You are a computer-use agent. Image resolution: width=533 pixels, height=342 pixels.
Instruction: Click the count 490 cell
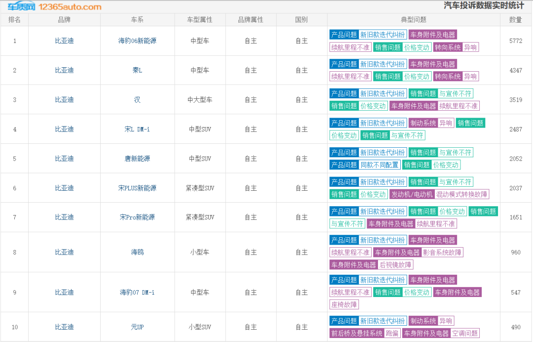(516, 327)
